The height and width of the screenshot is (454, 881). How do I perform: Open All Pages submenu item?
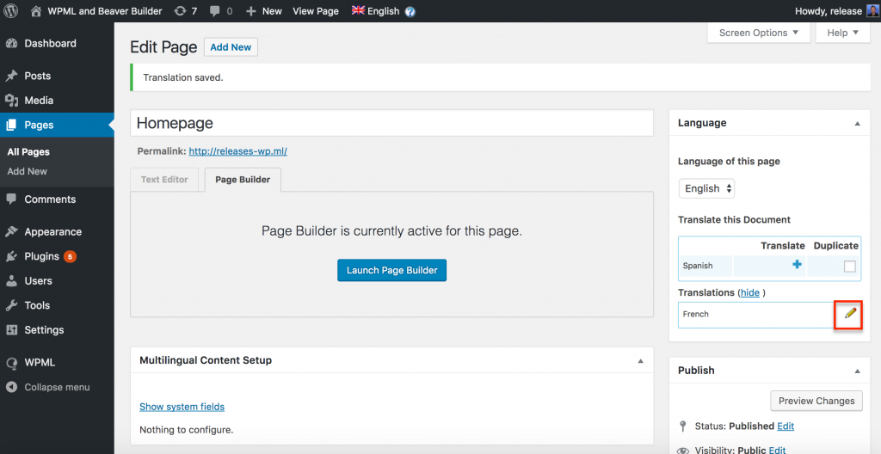[x=28, y=151]
